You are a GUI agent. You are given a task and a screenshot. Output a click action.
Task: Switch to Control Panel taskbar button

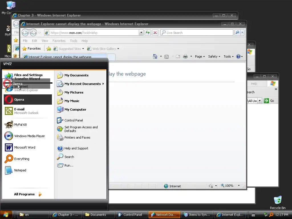pyautogui.click(x=131, y=215)
